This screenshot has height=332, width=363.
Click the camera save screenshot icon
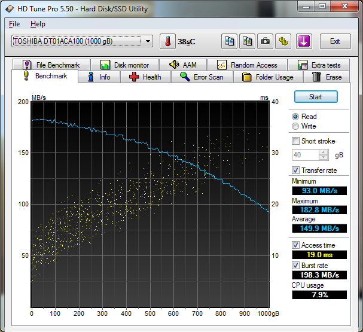(265, 41)
